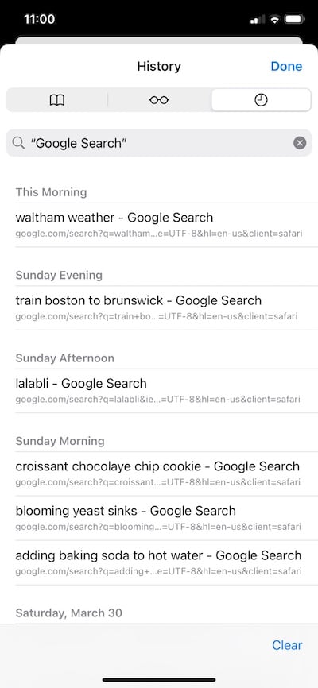Tap inside the "Google Search" search field
Image resolution: width=318 pixels, height=688 pixels.
(x=159, y=143)
